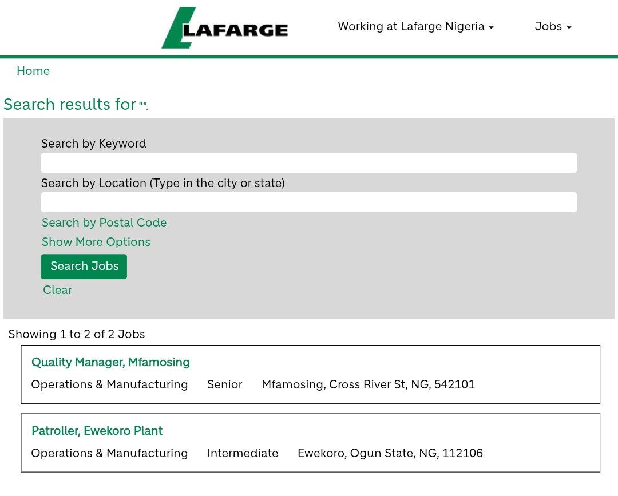This screenshot has width=618, height=496.
Task: Focus the Search by Location field
Action: pos(308,202)
